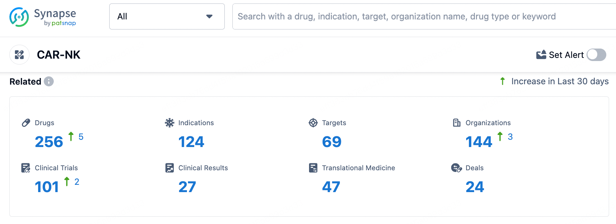Open the All search scope dropdown

click(x=166, y=17)
